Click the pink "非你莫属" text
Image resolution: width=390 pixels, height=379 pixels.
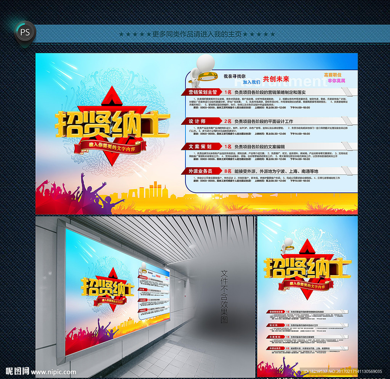(336, 81)
